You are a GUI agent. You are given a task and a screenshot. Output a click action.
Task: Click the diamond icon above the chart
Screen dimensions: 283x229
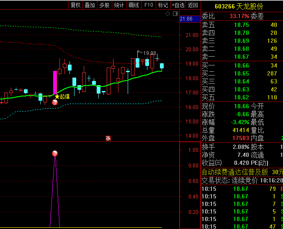click(168, 14)
